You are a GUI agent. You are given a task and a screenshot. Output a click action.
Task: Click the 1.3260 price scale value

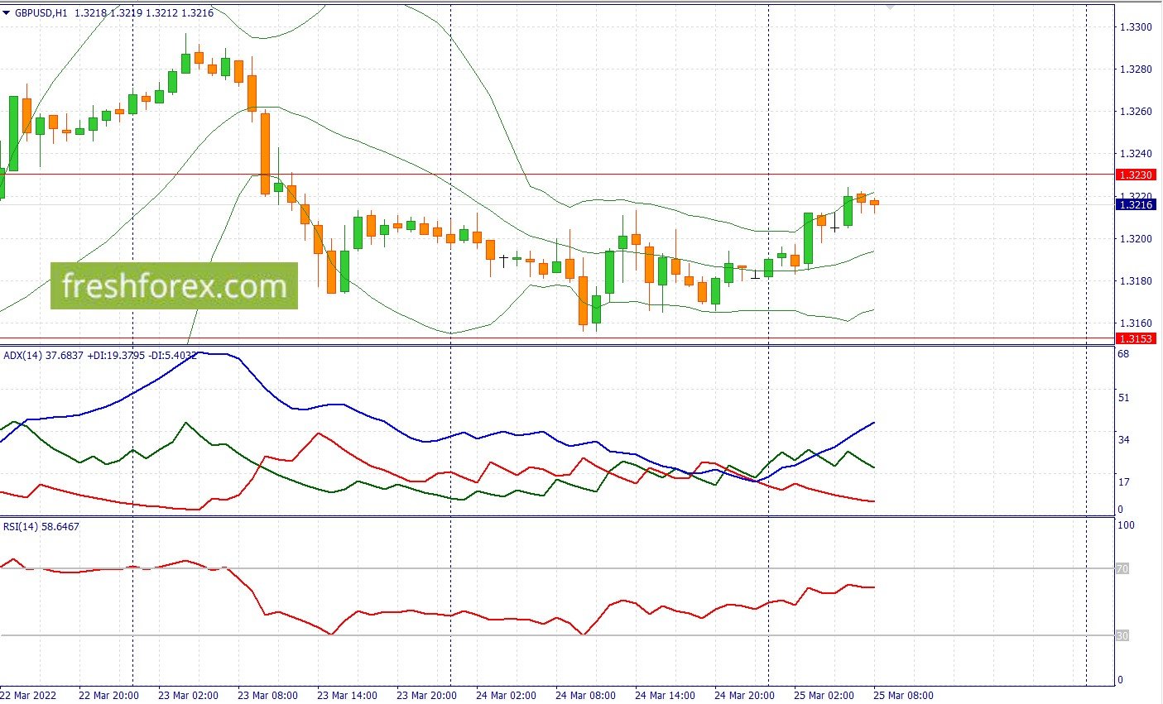tap(1135, 112)
